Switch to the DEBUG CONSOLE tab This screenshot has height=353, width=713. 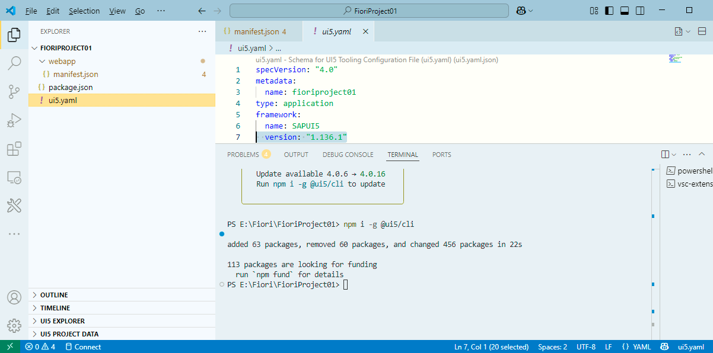[x=348, y=155]
